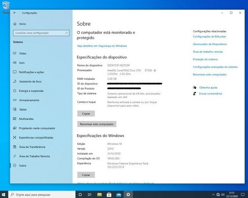Click the Multitarefas icon in sidebar
Viewport: 248px width, 198px height.
(x=15, y=119)
